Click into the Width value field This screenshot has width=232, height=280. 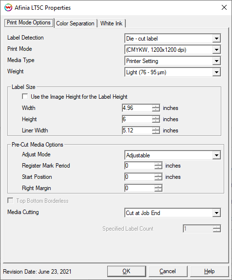point(137,108)
